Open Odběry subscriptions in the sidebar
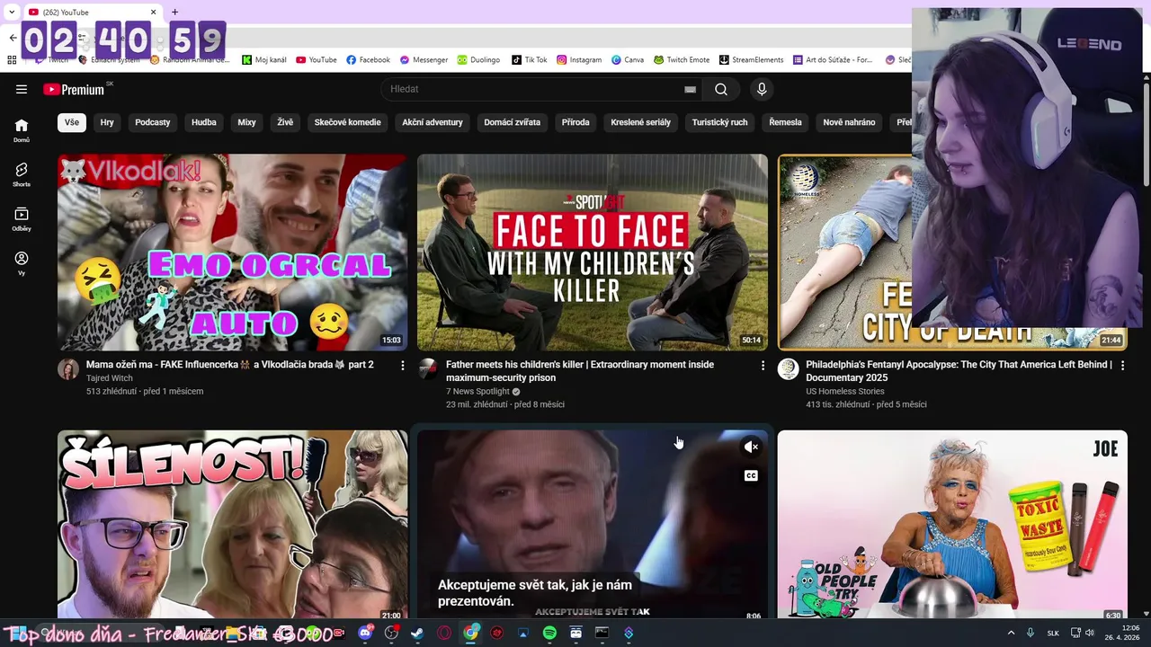The width and height of the screenshot is (1151, 647). pos(22,218)
